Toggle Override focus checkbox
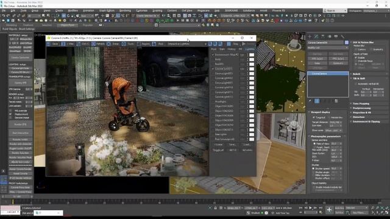The height and width of the screenshot is (219, 390). (356, 61)
